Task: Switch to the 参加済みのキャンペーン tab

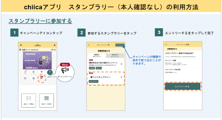Action: coord(115,55)
